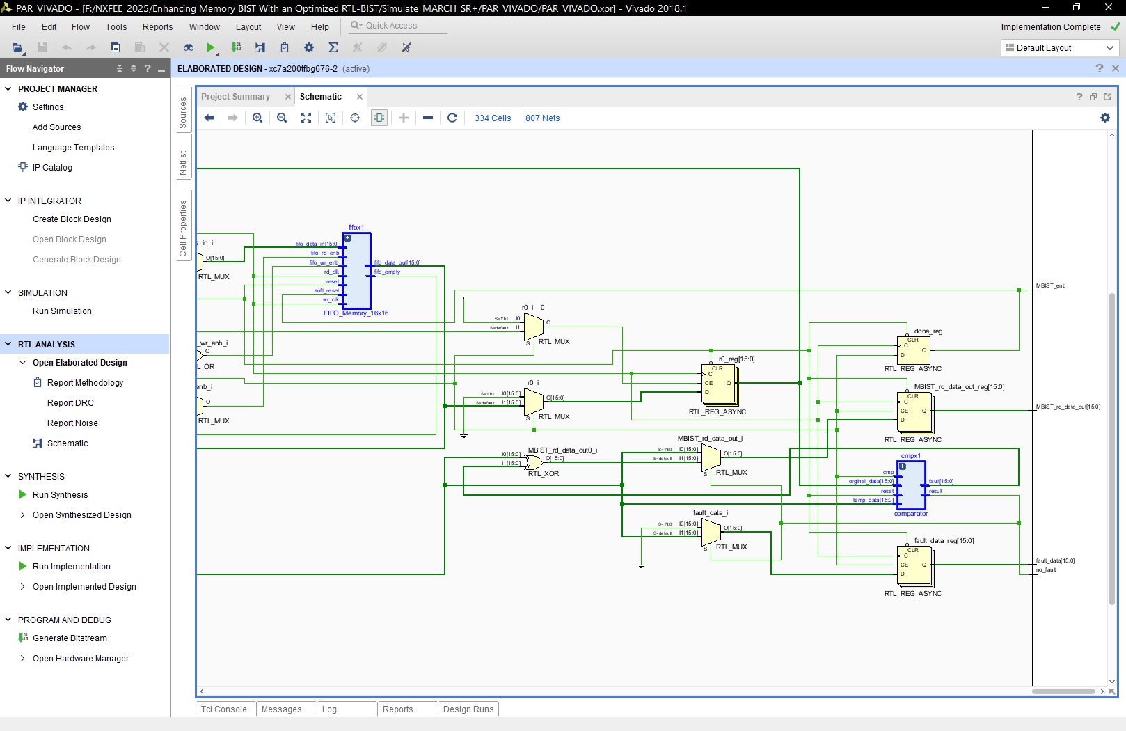Expand the fifox1 block with plus box
This screenshot has height=731, width=1126.
click(x=348, y=238)
